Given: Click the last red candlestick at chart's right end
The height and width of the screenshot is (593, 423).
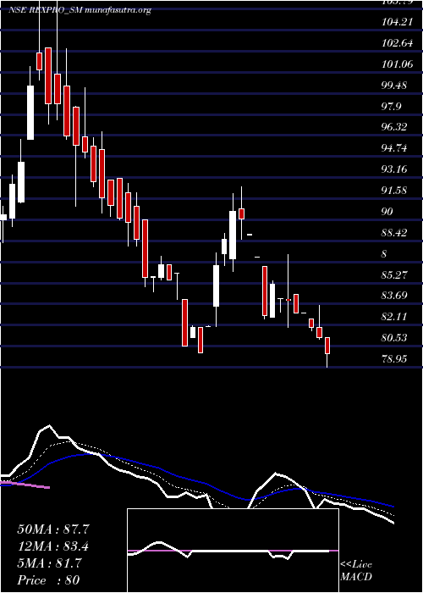Looking at the screenshot, I should (327, 346).
